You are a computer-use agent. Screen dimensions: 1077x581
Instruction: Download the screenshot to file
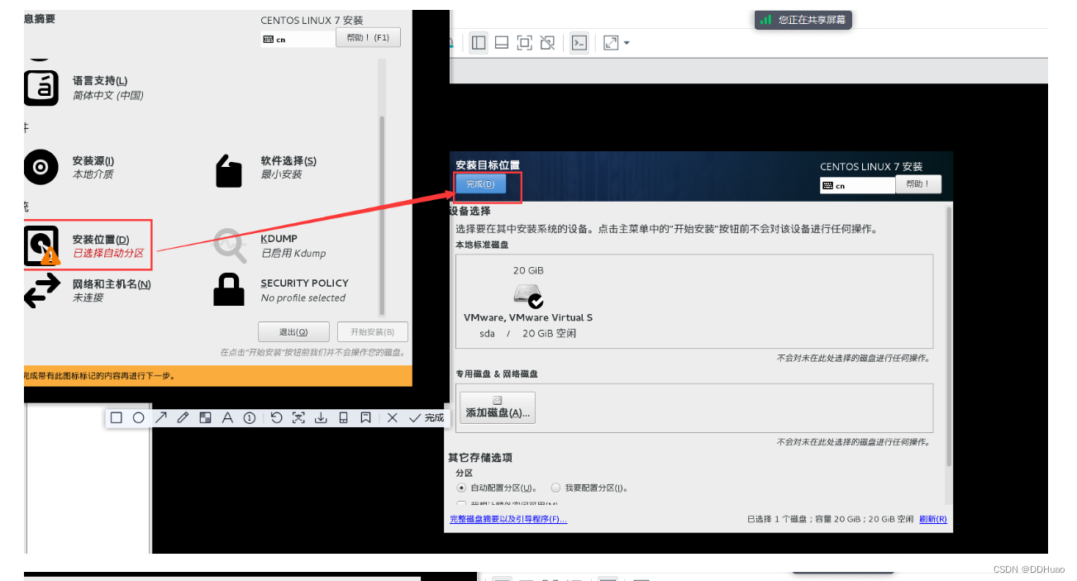(321, 418)
